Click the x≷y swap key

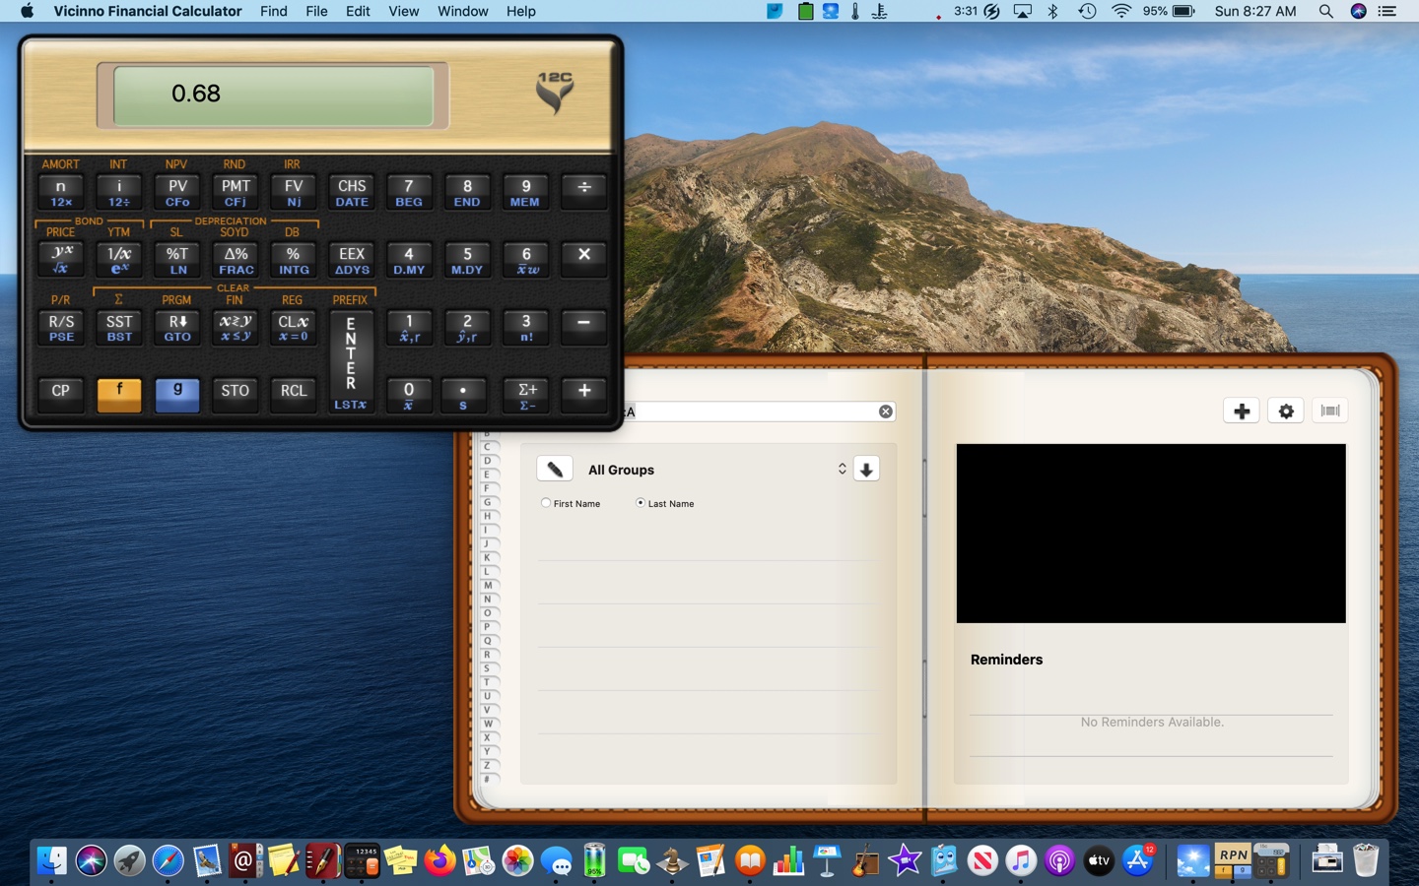tap(236, 328)
